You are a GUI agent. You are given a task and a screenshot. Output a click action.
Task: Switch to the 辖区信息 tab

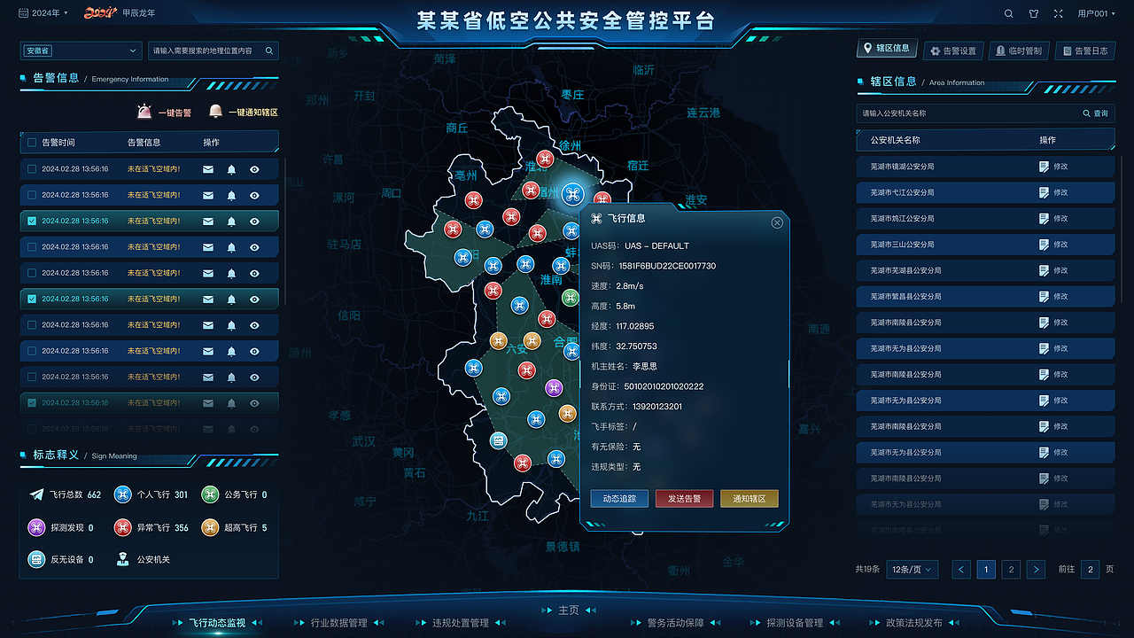pyautogui.click(x=887, y=49)
